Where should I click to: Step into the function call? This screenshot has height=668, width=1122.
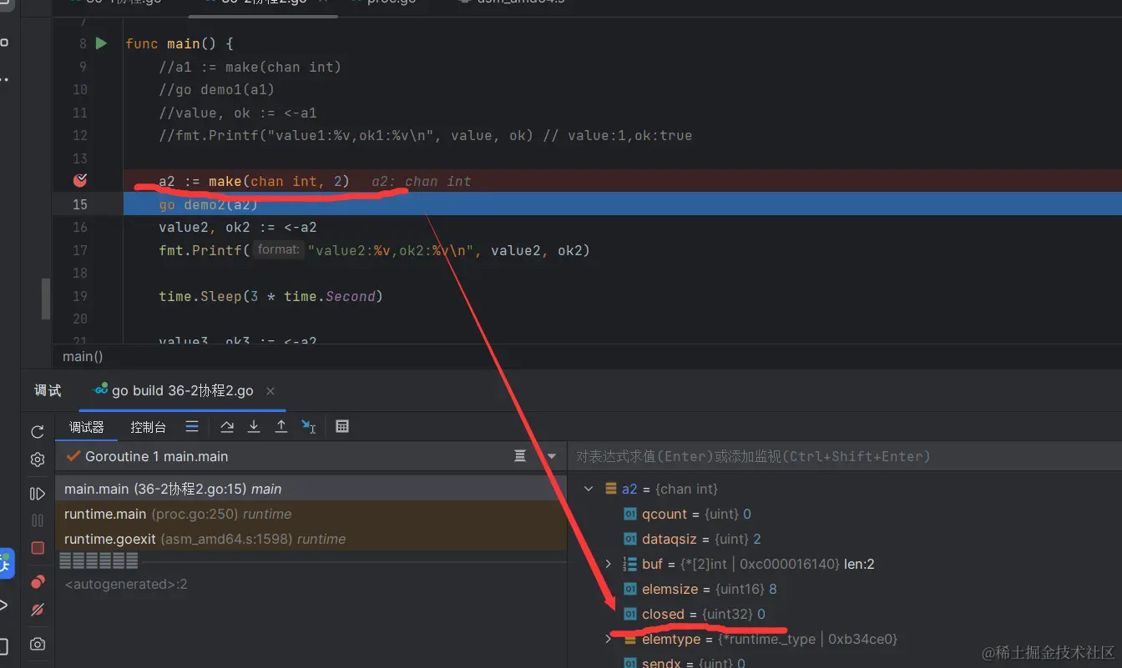click(x=254, y=426)
